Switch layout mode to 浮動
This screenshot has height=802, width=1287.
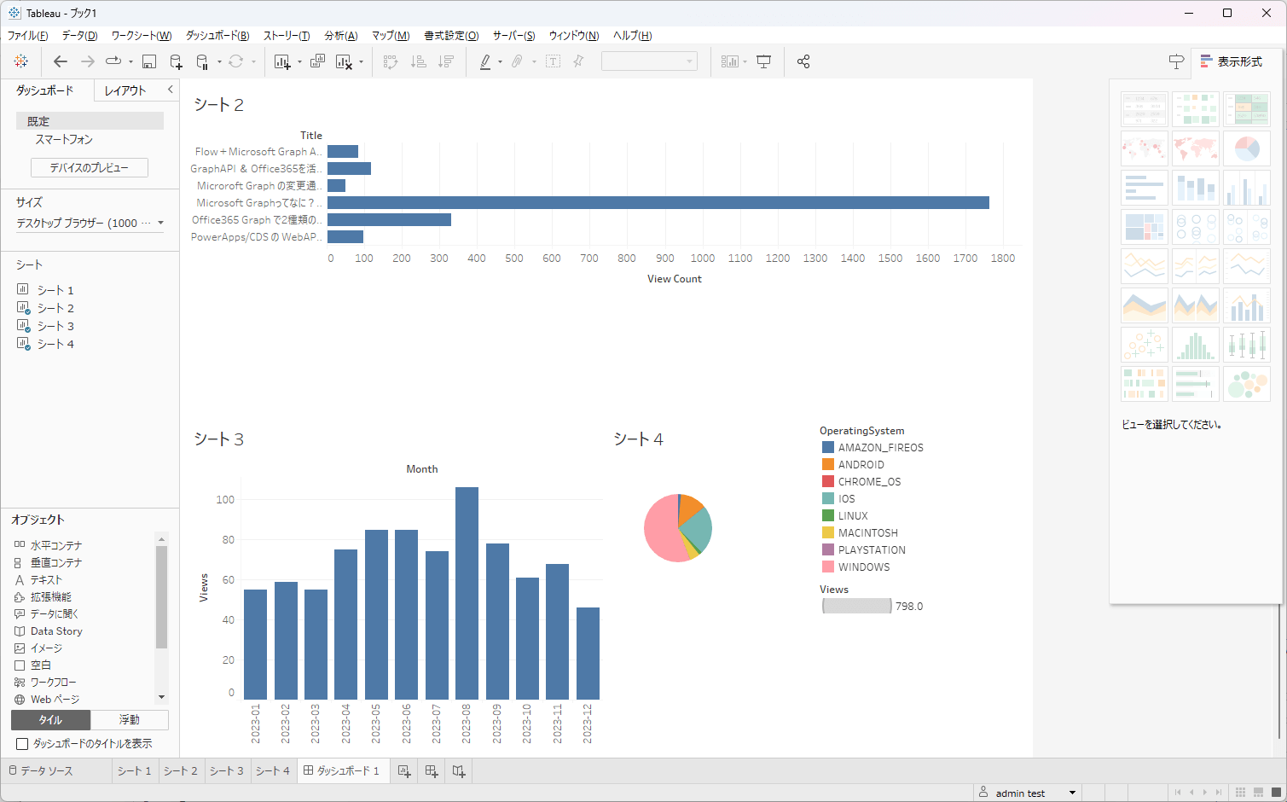tap(129, 719)
